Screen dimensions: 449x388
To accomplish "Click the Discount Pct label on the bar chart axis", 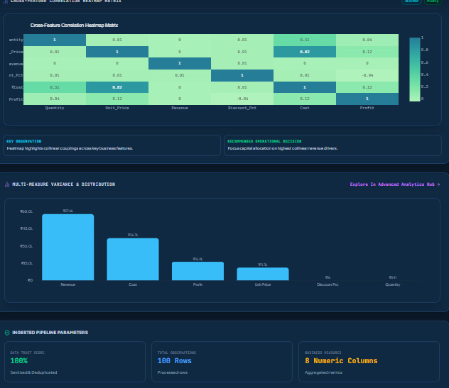I will 328,284.
